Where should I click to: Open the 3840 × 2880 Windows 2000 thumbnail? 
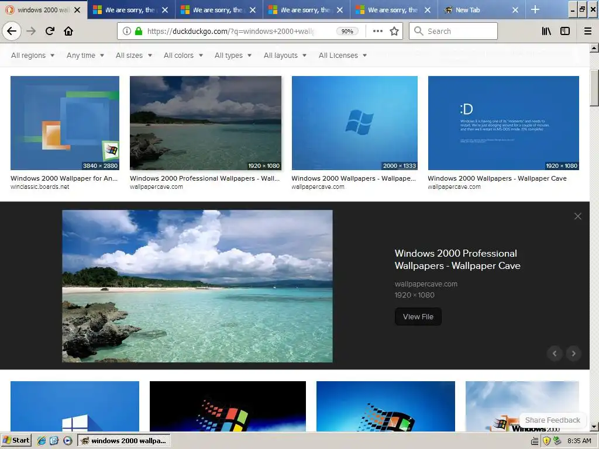[65, 123]
